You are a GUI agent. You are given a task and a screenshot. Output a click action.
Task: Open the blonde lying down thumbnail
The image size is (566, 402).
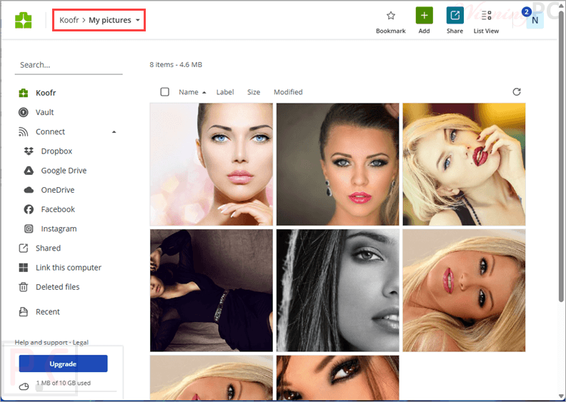(x=465, y=291)
